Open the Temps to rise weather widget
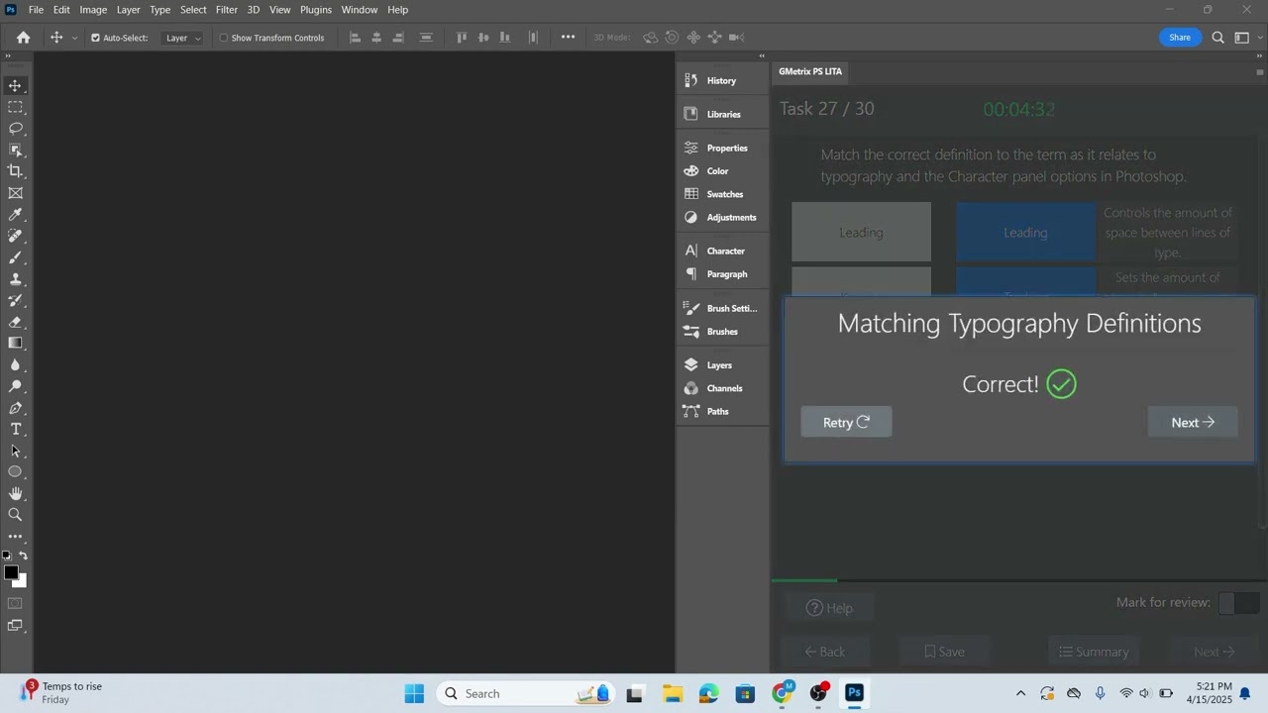 pyautogui.click(x=61, y=693)
